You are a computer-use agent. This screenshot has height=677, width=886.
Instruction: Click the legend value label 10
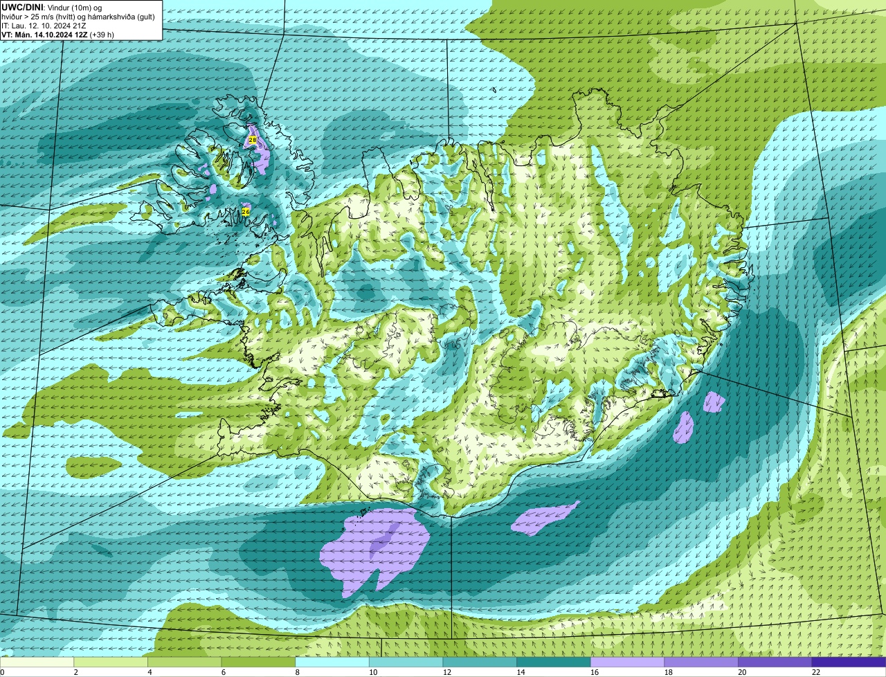coord(373,672)
